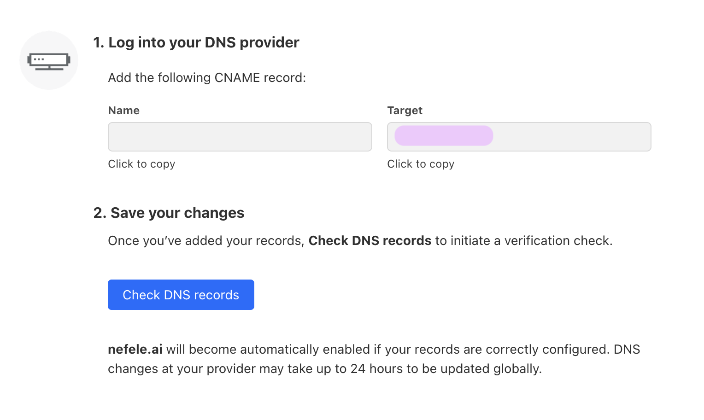Image resolution: width=704 pixels, height=420 pixels.
Task: Click the step number 2 in heading
Action: click(100, 213)
